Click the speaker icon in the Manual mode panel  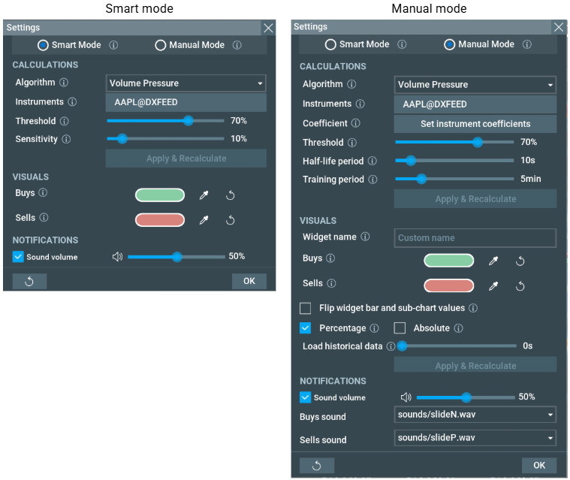tap(406, 397)
